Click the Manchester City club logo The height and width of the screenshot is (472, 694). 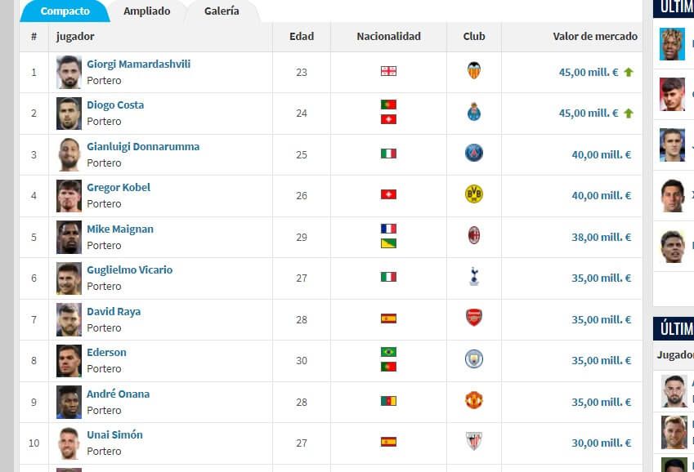[474, 360]
